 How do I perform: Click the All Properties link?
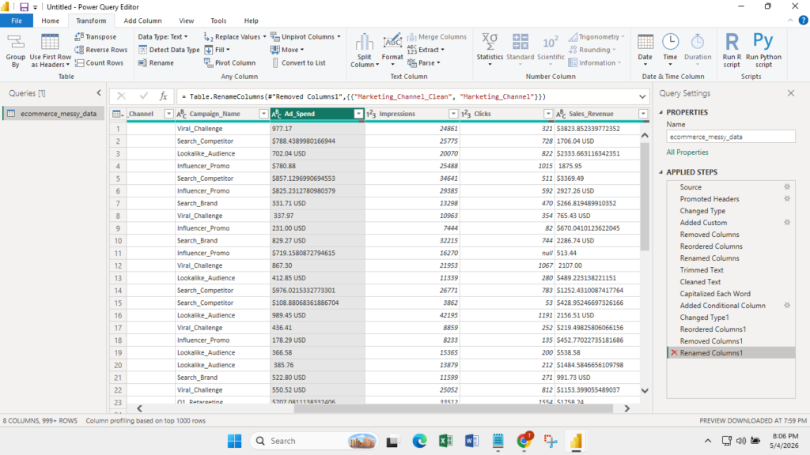687,152
